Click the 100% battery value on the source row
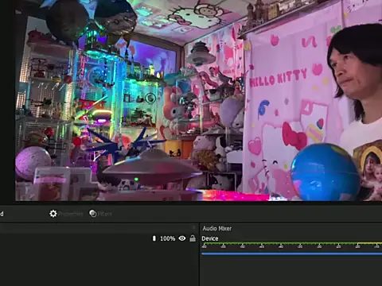Image resolution: width=382 pixels, height=286 pixels. coord(167,238)
